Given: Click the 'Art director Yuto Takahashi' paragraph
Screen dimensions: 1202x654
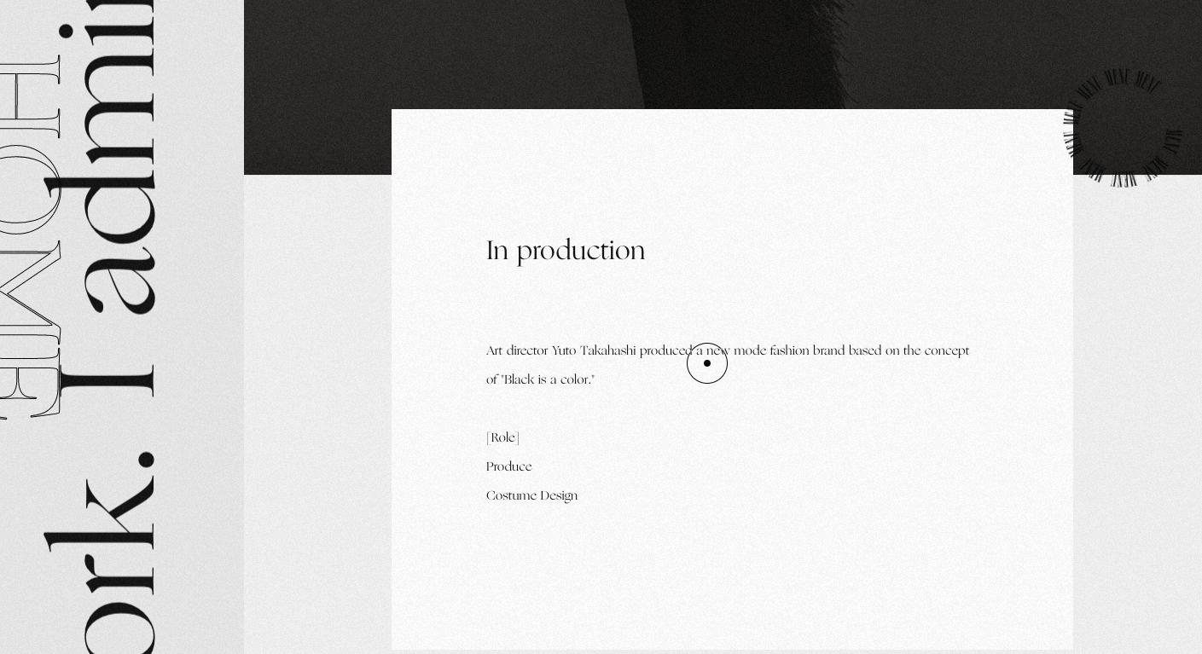Looking at the screenshot, I should click(x=728, y=365).
